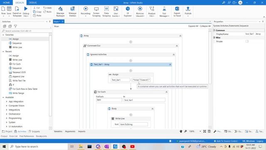Expand the Orchestrator category

[7, 114]
